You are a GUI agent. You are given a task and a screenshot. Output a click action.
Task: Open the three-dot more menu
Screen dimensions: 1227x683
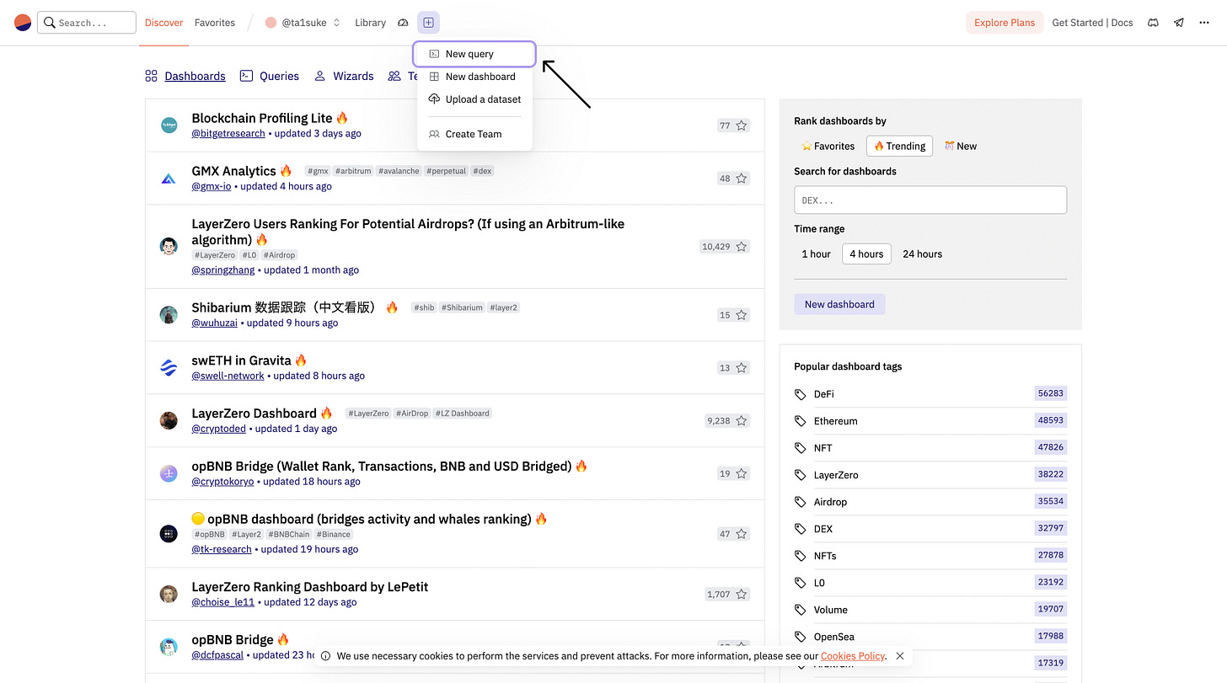(x=1204, y=23)
